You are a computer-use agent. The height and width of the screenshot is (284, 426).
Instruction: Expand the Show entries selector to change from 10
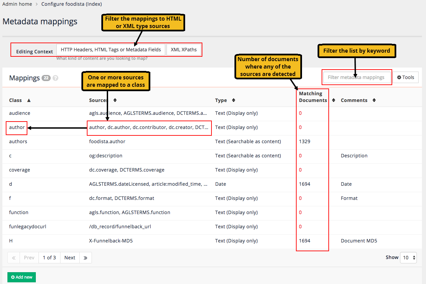point(408,257)
